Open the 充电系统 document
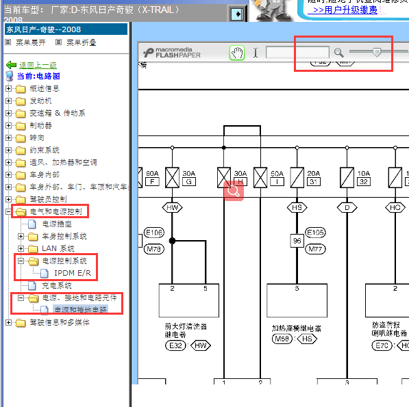 pos(57,286)
